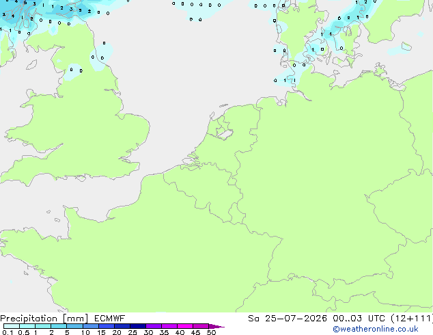The width and height of the screenshot is (433, 335).
Task: Click the 5–10 mm legend swatch
Action: (x=74, y=326)
